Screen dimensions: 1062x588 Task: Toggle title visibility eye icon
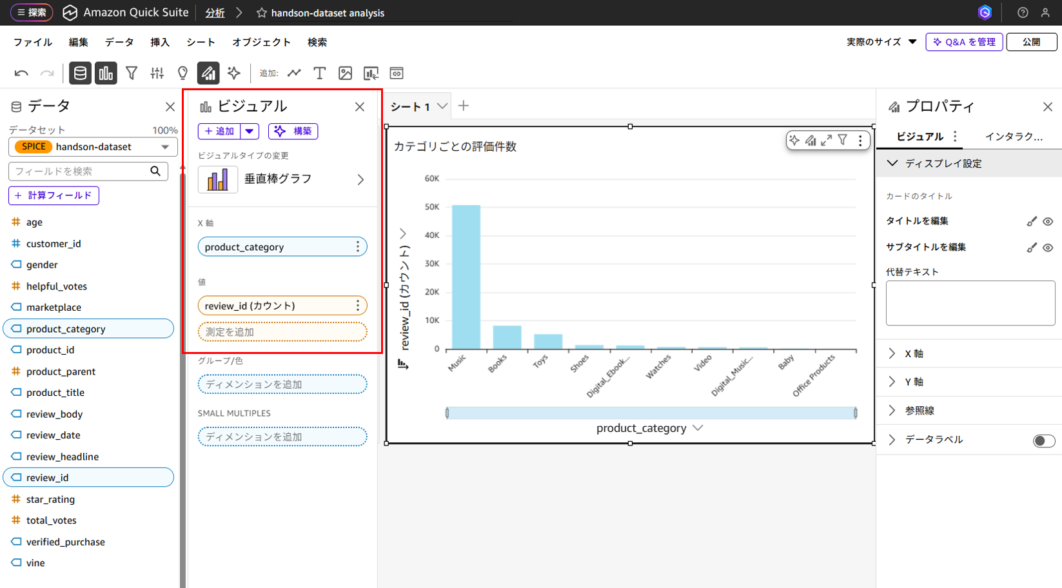click(x=1048, y=221)
